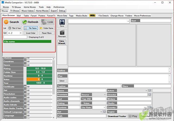Click the Sort title input field

coord(156,20)
